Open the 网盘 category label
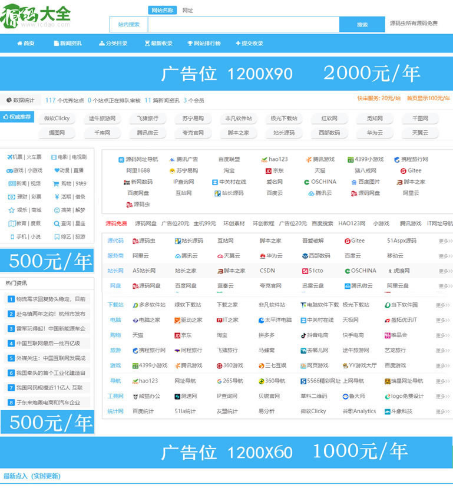This screenshot has height=488, width=453. [x=115, y=286]
